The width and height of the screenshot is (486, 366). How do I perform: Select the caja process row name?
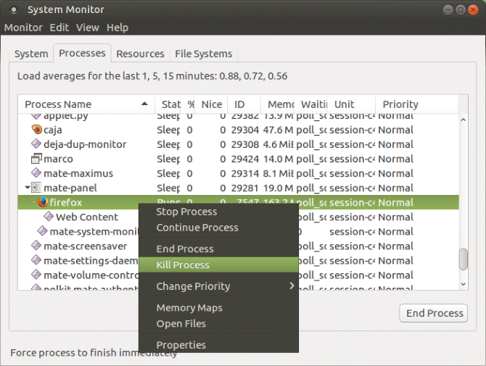(x=53, y=130)
